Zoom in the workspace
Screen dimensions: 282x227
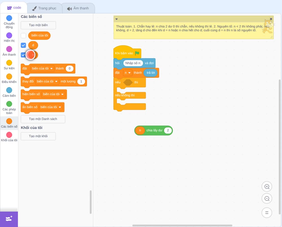click(267, 187)
